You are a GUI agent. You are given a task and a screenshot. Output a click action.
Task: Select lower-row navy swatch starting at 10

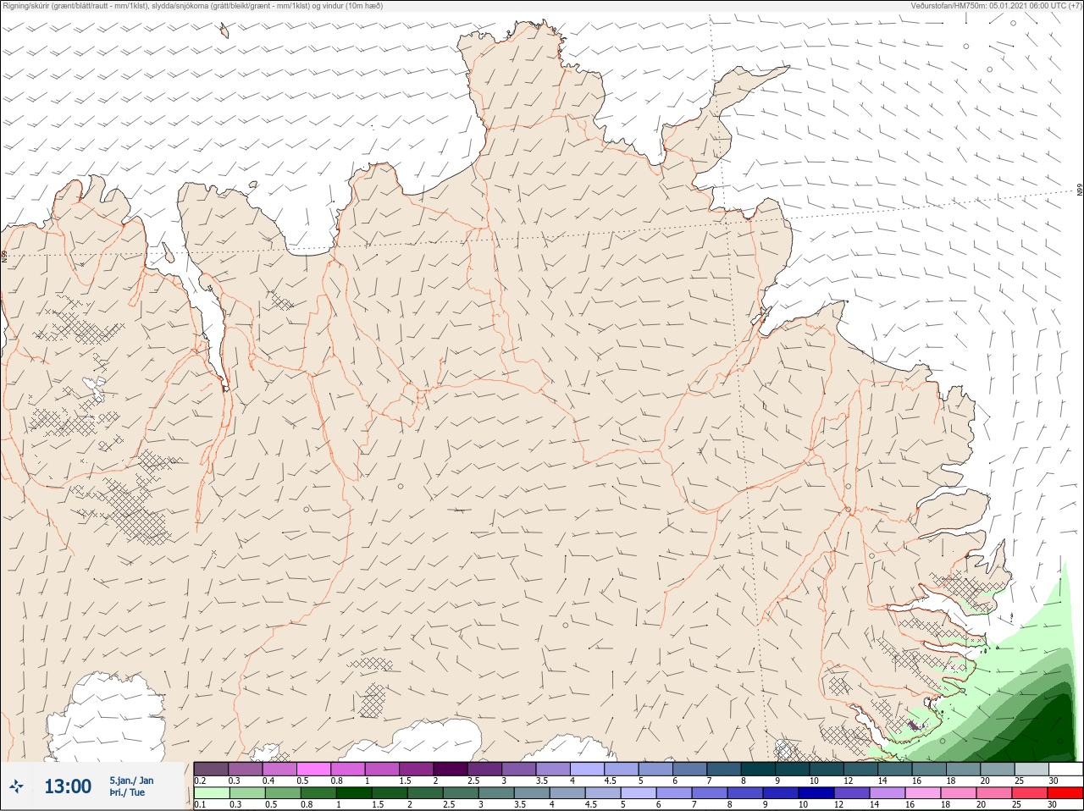tap(817, 793)
